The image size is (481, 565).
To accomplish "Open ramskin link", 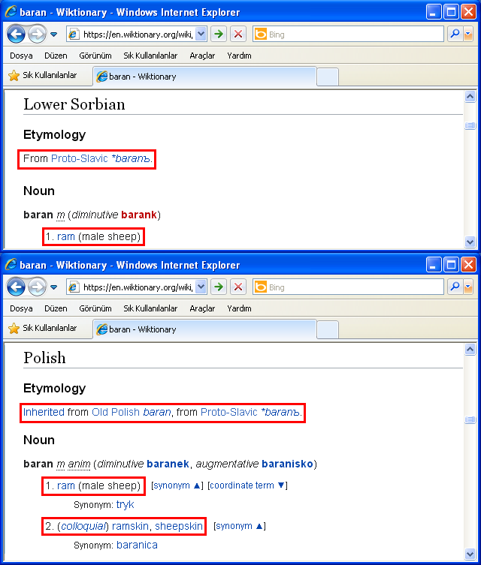I will point(130,527).
